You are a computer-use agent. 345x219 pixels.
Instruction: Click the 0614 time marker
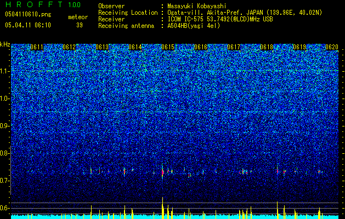[x=135, y=47]
